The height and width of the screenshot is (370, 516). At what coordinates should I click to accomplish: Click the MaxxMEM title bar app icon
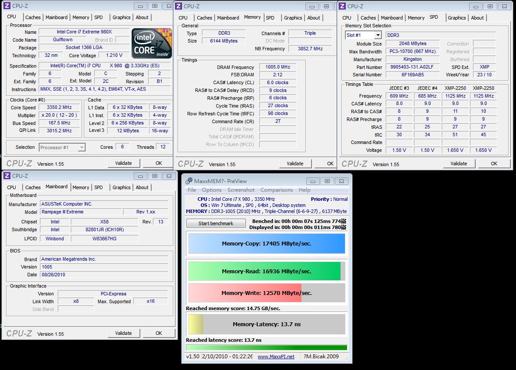[x=189, y=181]
